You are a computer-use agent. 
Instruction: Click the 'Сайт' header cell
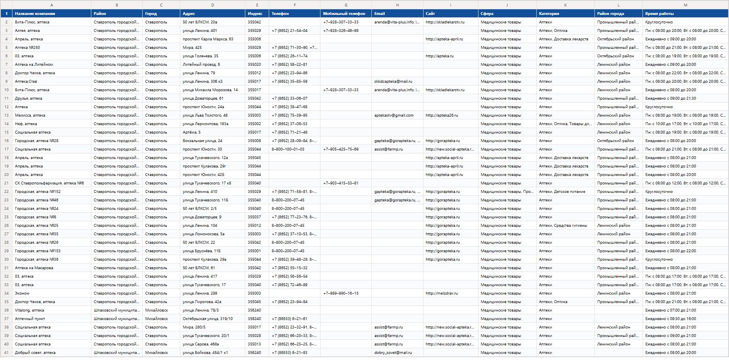(451, 14)
